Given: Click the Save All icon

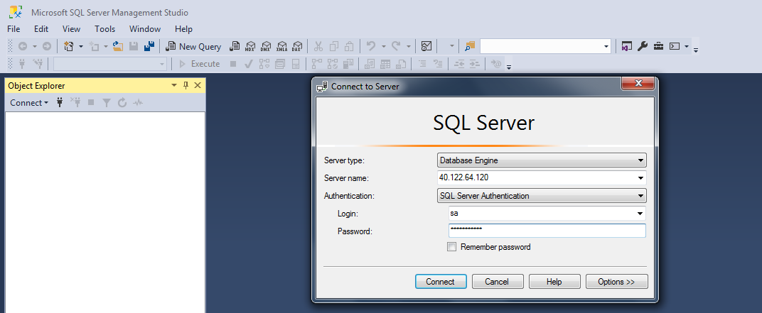Looking at the screenshot, I should coord(150,47).
